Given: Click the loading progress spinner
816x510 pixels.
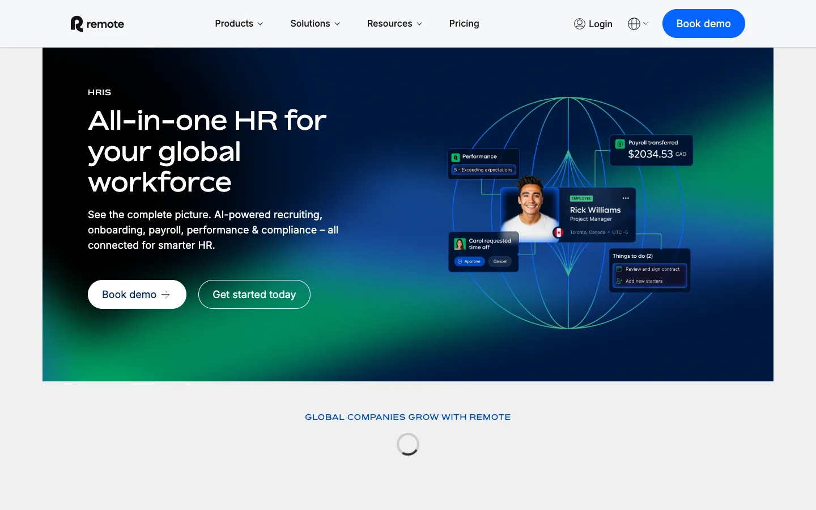Looking at the screenshot, I should [408, 444].
